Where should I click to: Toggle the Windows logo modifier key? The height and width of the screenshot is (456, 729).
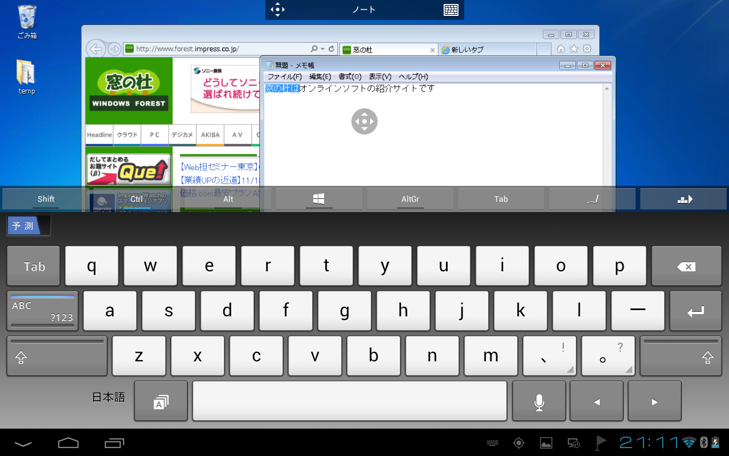tap(319, 199)
